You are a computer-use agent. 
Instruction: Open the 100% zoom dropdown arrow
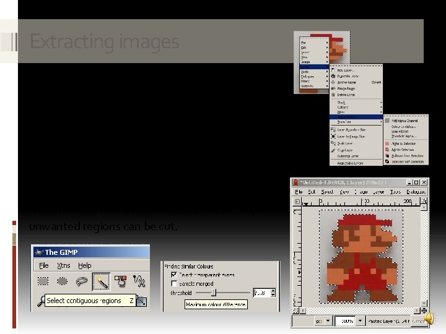[x=360, y=321]
